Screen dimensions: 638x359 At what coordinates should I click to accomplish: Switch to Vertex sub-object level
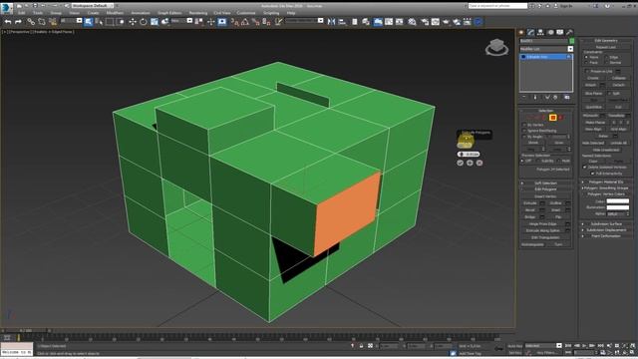click(x=529, y=118)
